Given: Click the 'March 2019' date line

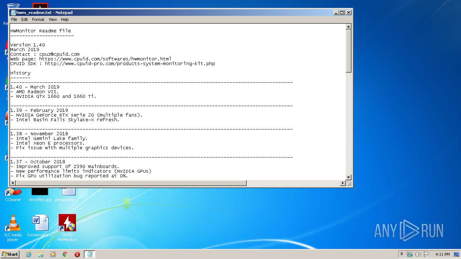Looking at the screenshot, I should click(x=25, y=50).
